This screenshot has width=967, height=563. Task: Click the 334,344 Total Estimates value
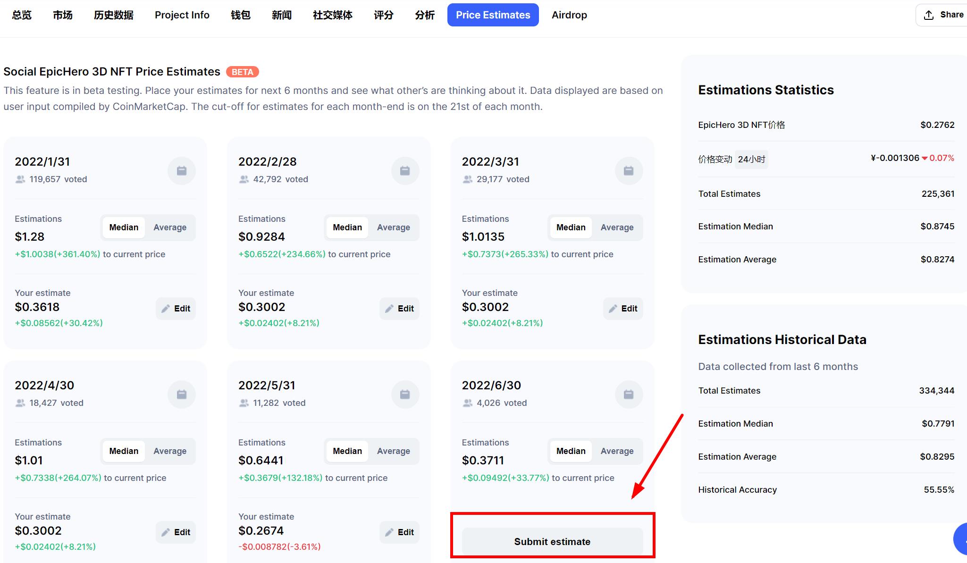tap(937, 391)
